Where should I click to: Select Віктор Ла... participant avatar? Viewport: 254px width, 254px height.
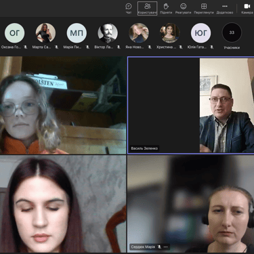[108, 33]
